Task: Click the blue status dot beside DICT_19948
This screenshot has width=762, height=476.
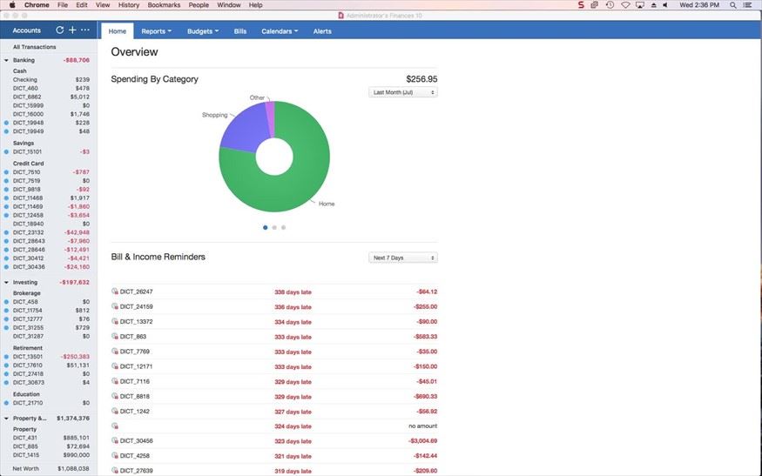Action: coord(7,123)
